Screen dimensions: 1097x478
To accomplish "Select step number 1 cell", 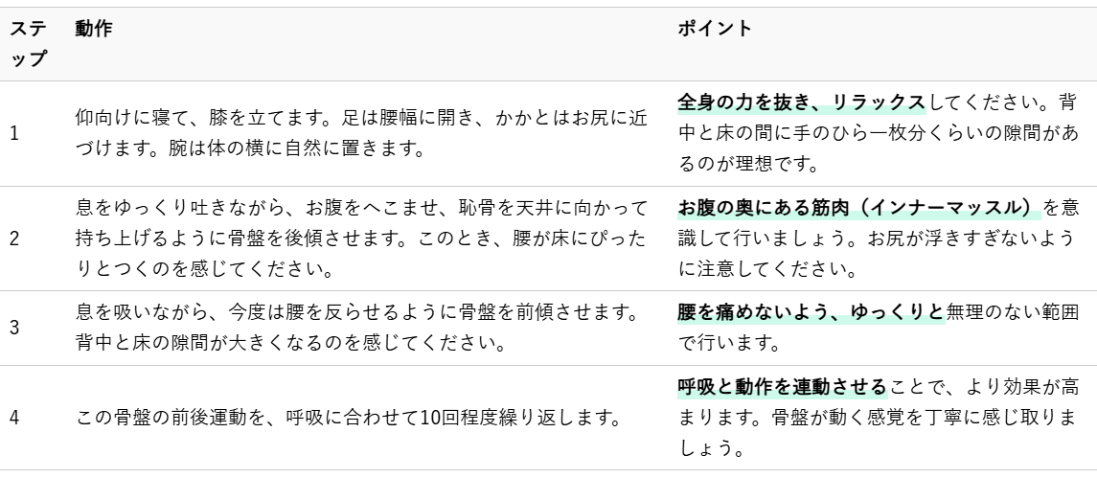I will tap(14, 134).
